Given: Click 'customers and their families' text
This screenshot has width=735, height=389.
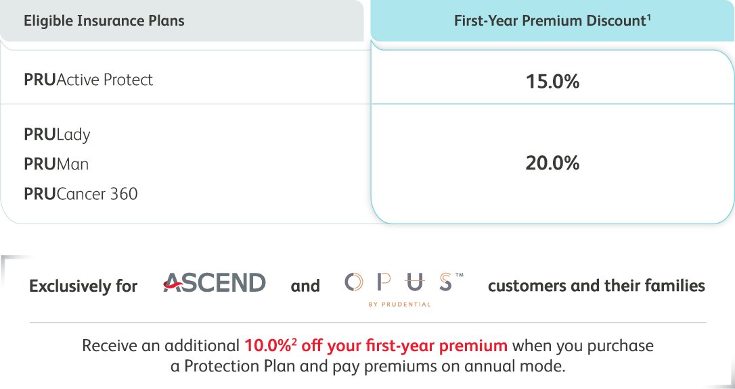Looking at the screenshot, I should coord(597,285).
